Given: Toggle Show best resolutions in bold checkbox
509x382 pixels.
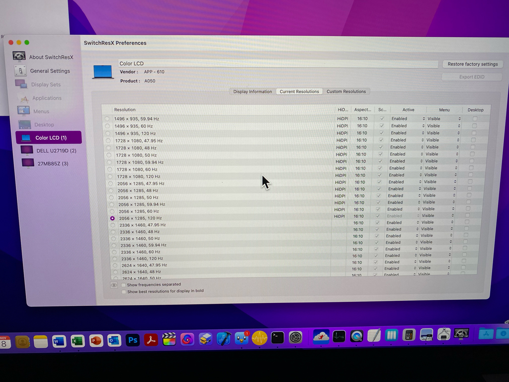Looking at the screenshot, I should 124,291.
